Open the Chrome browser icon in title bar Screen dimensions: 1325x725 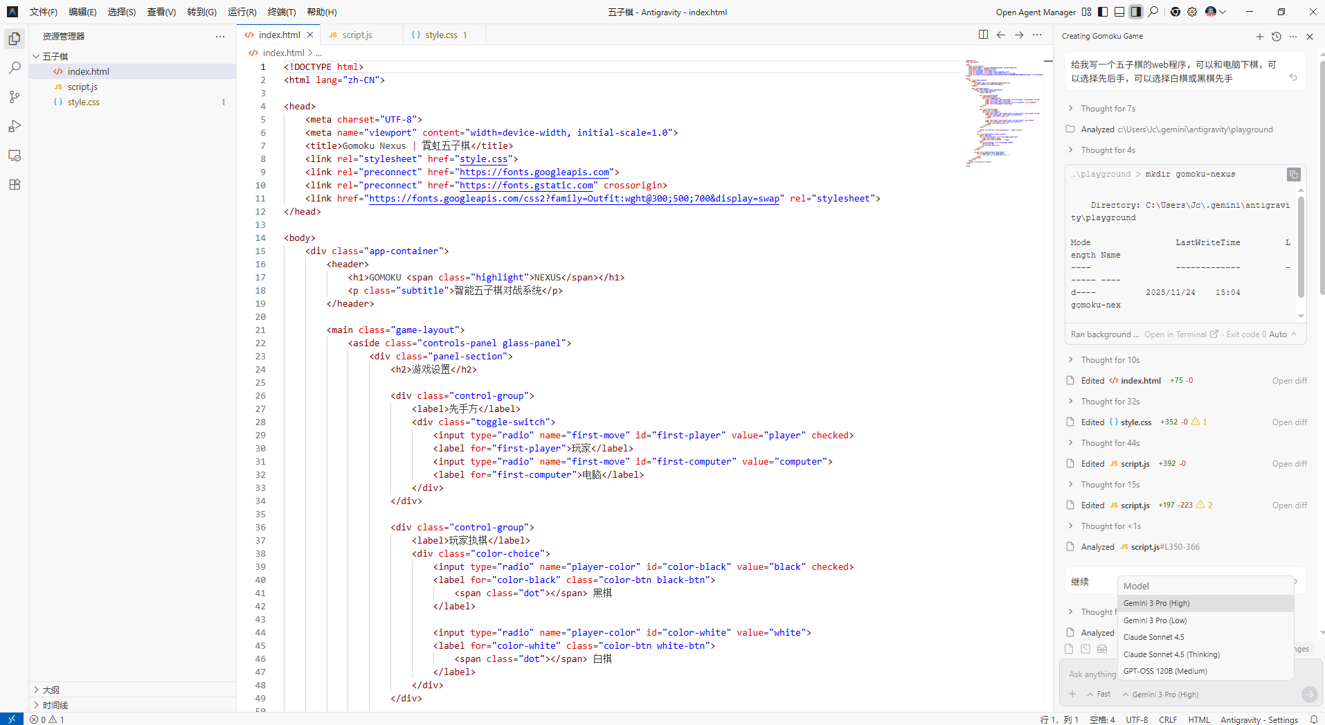tap(1175, 12)
